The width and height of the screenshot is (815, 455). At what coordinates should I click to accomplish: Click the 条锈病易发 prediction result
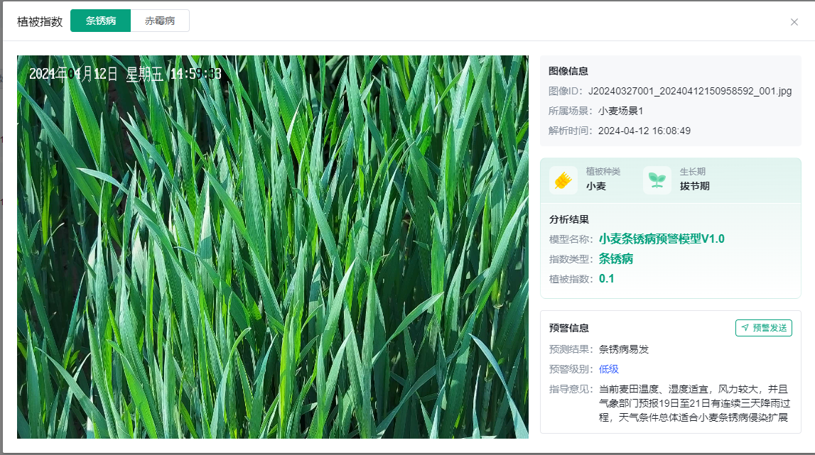pos(624,349)
